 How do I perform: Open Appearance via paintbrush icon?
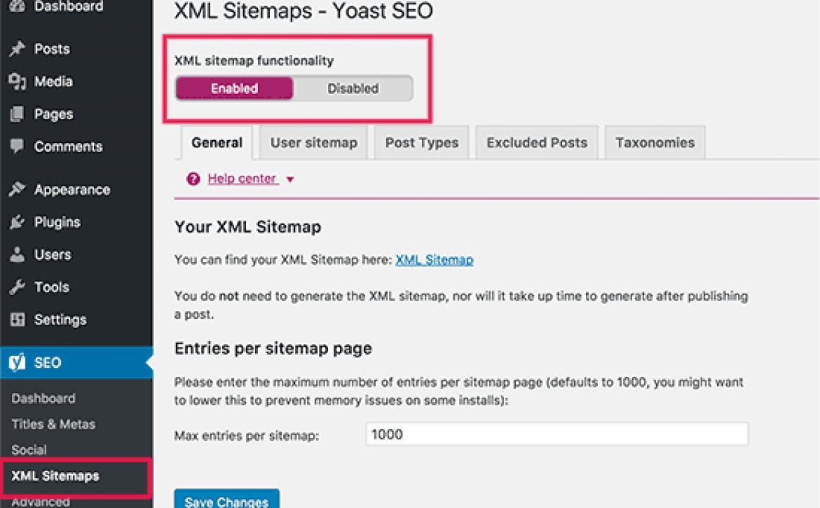pyautogui.click(x=18, y=189)
